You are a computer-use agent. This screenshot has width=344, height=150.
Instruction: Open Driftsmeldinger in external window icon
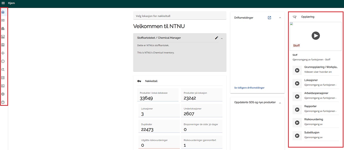click(269, 18)
